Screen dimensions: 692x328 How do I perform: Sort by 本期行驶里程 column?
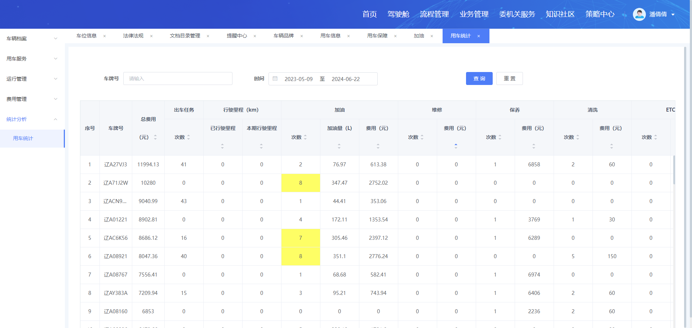[261, 146]
